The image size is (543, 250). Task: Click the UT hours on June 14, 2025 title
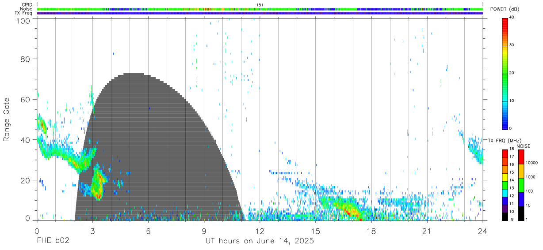(260, 241)
